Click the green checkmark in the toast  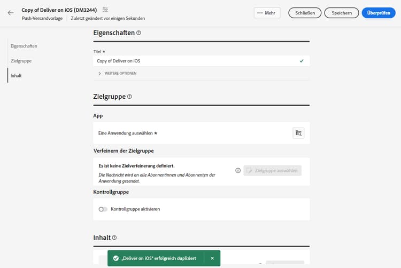[116, 258]
